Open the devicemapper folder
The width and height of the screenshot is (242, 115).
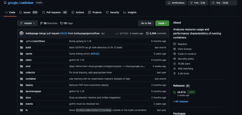click(x=33, y=91)
